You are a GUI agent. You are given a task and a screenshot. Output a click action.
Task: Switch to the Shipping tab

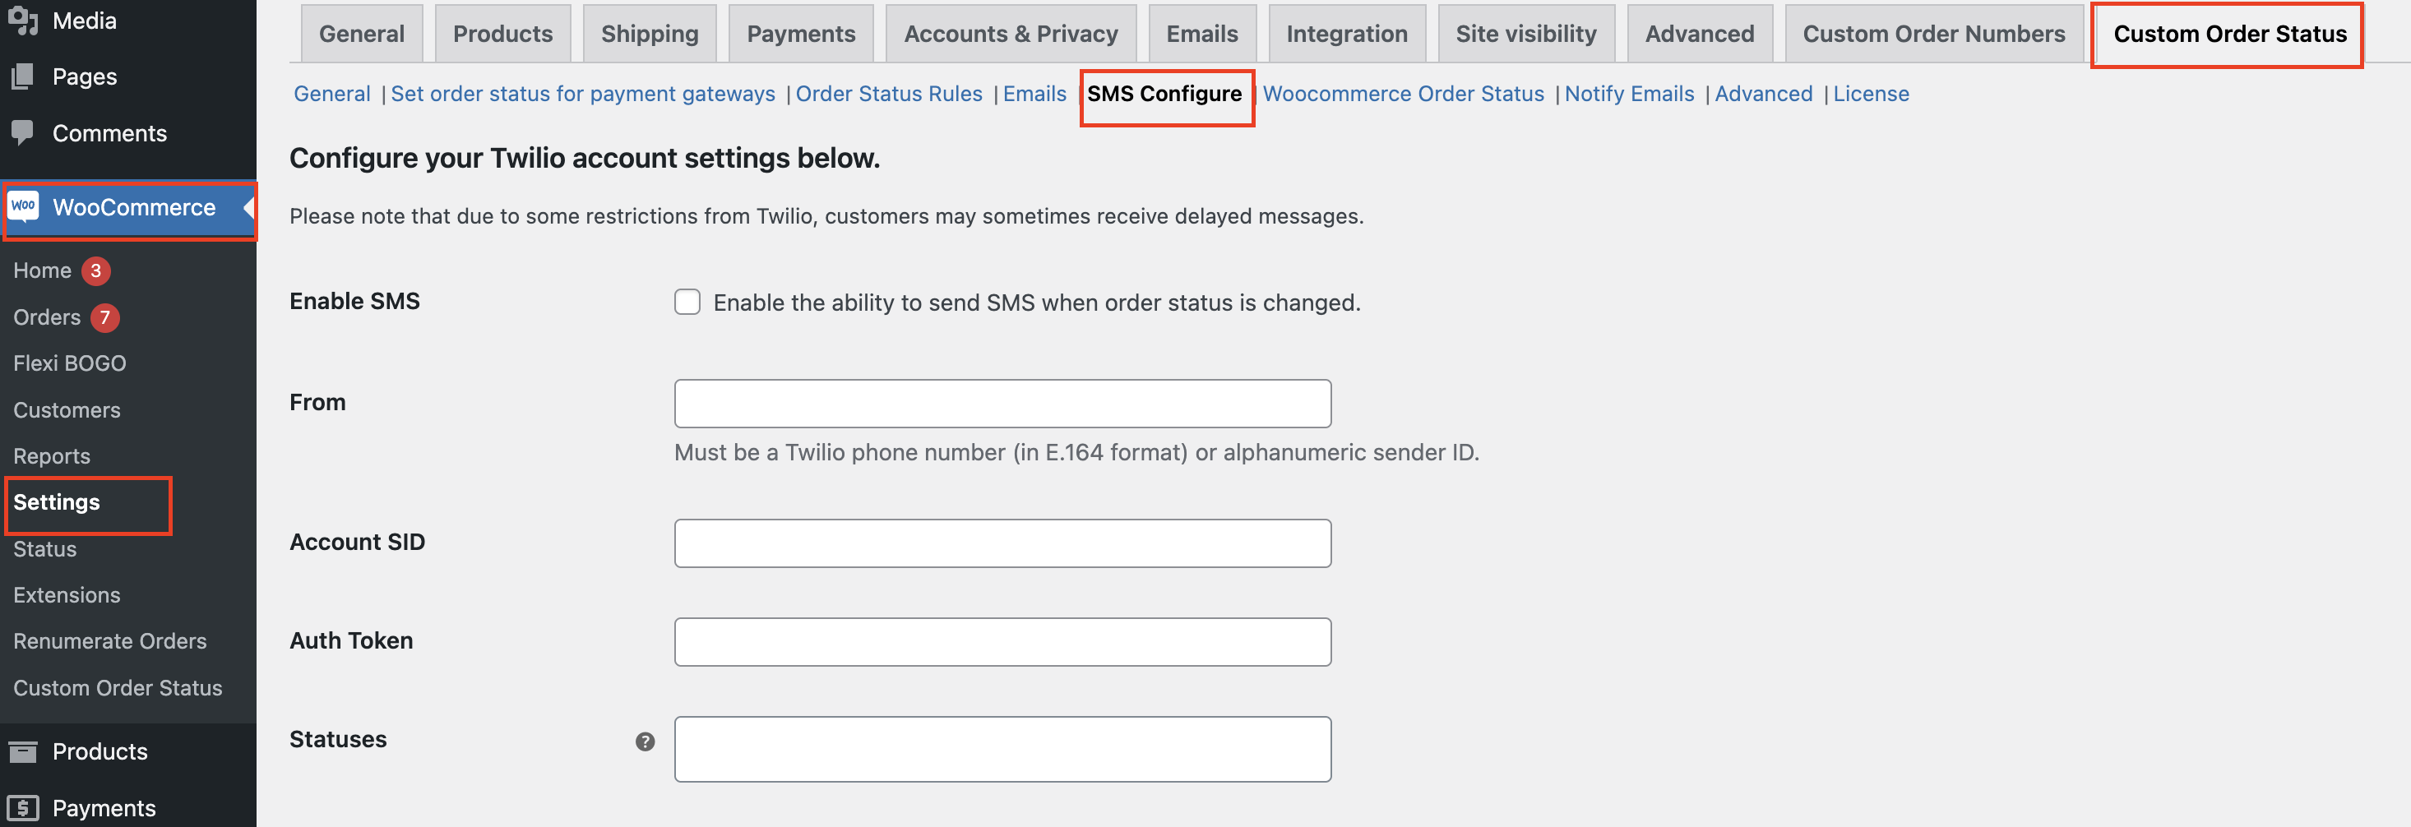click(650, 34)
